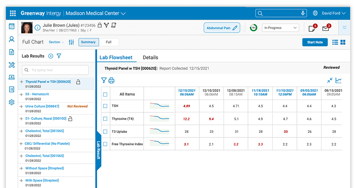Expand the Madison Medical Center dropdown
This screenshot has width=356, height=188.
(x=123, y=13)
